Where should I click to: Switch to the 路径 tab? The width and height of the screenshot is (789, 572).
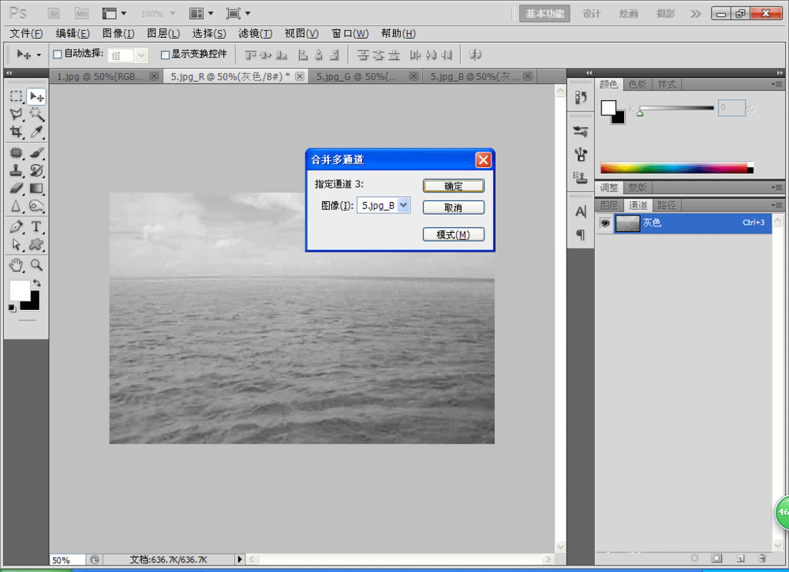tap(667, 205)
